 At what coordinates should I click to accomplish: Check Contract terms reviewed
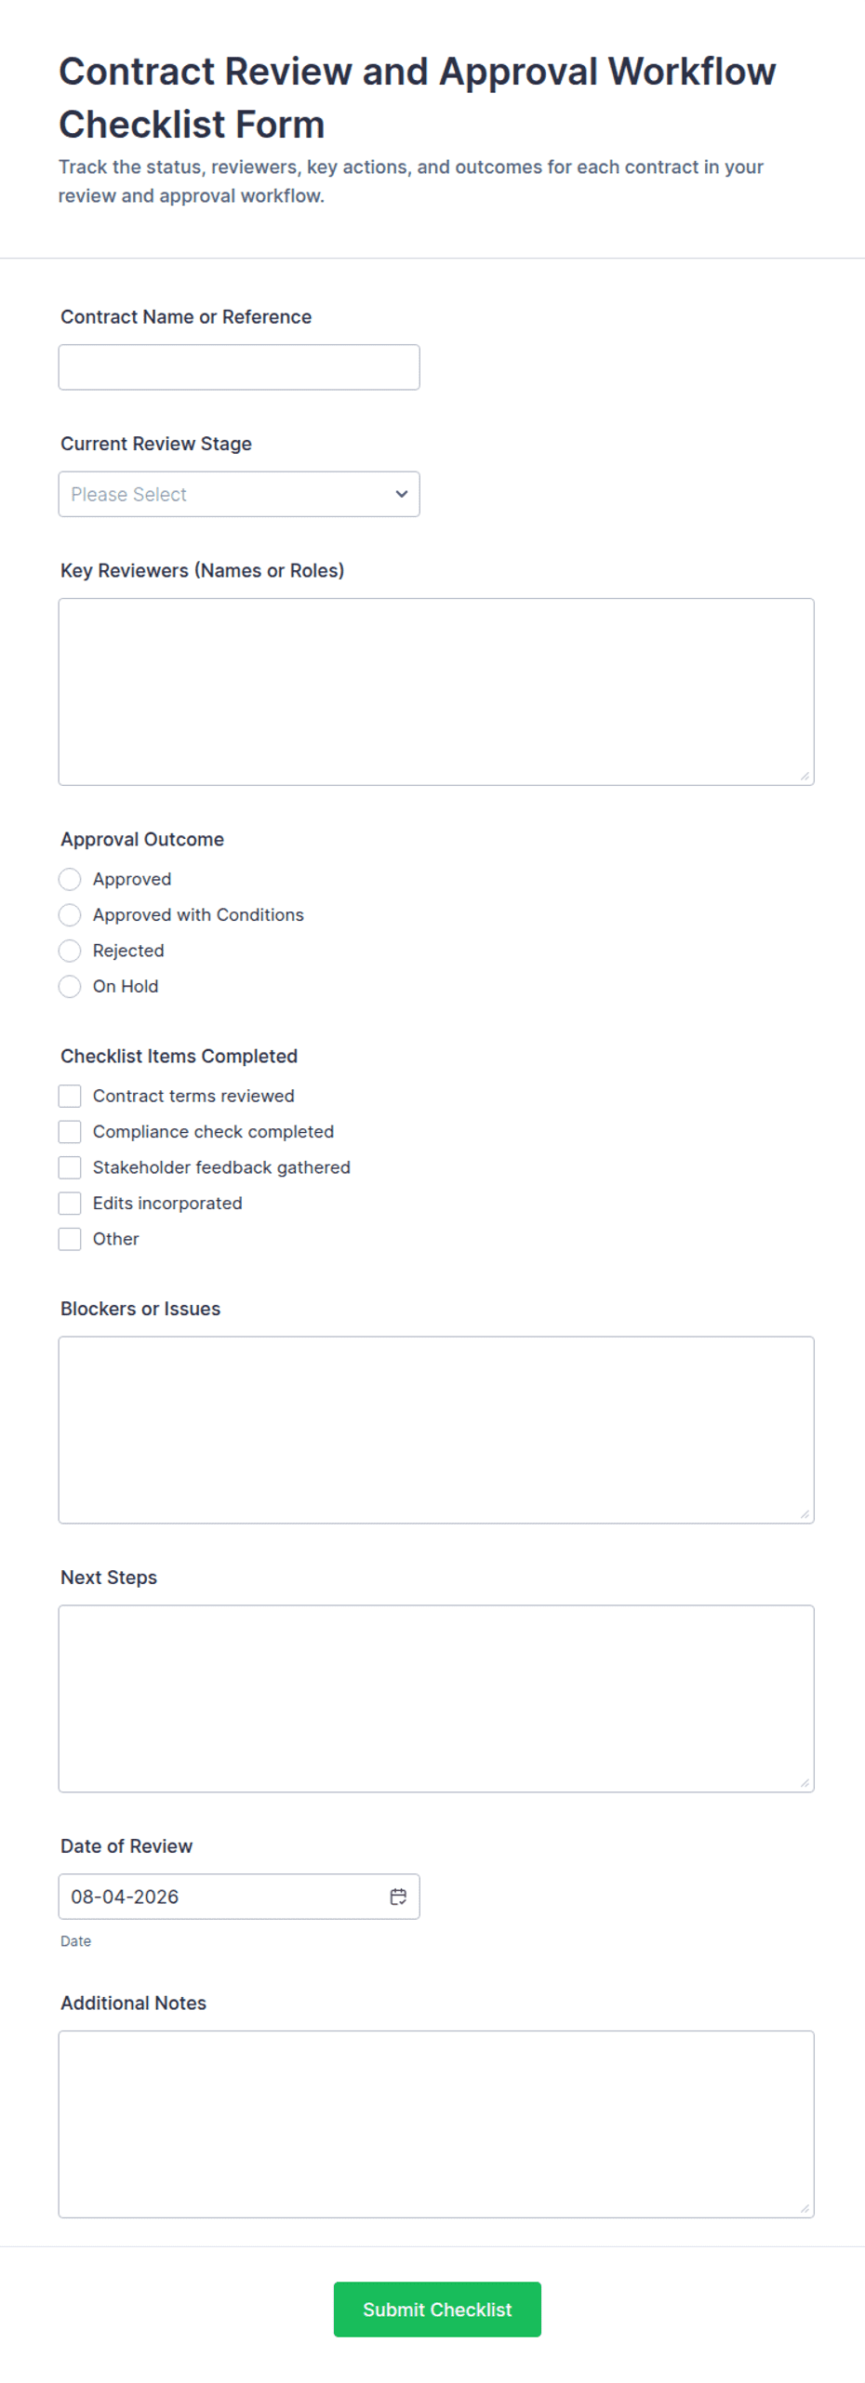(70, 1096)
